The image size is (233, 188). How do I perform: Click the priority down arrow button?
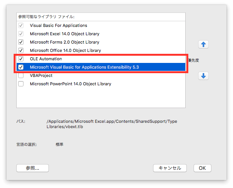tap(203, 76)
